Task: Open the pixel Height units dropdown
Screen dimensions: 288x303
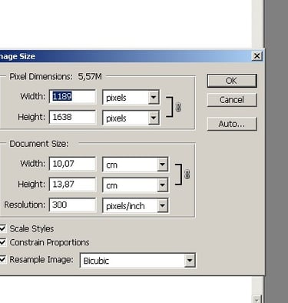Action: pos(131,118)
